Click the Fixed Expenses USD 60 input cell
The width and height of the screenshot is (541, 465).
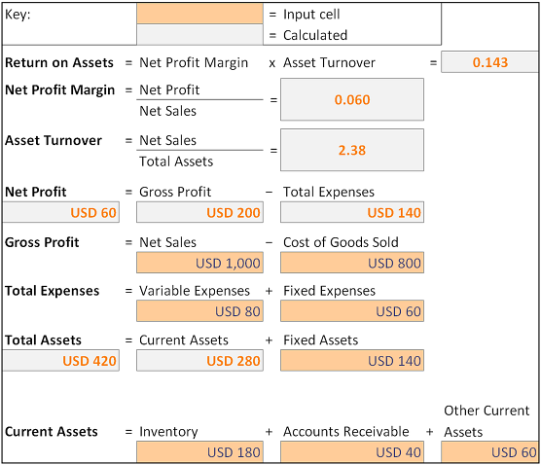pos(352,311)
